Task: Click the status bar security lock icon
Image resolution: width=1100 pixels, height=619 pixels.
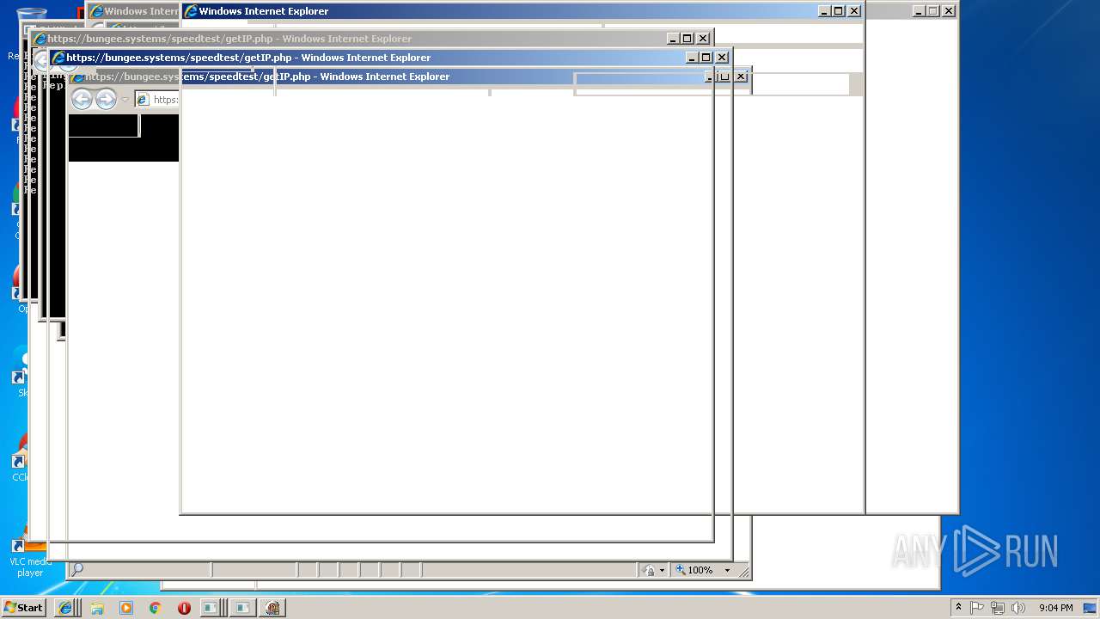Action: pos(650,570)
